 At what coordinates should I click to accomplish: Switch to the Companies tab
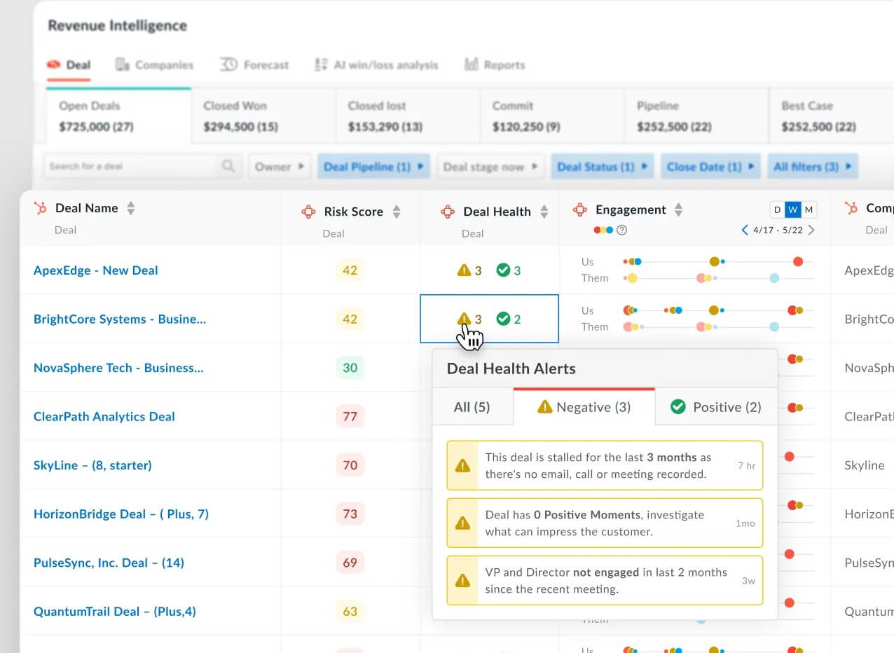154,65
